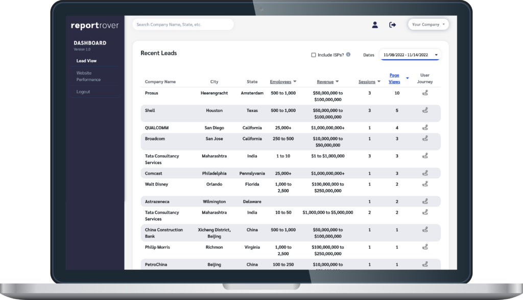Sort by Employees column header
The width and height of the screenshot is (523, 300).
[280, 82]
